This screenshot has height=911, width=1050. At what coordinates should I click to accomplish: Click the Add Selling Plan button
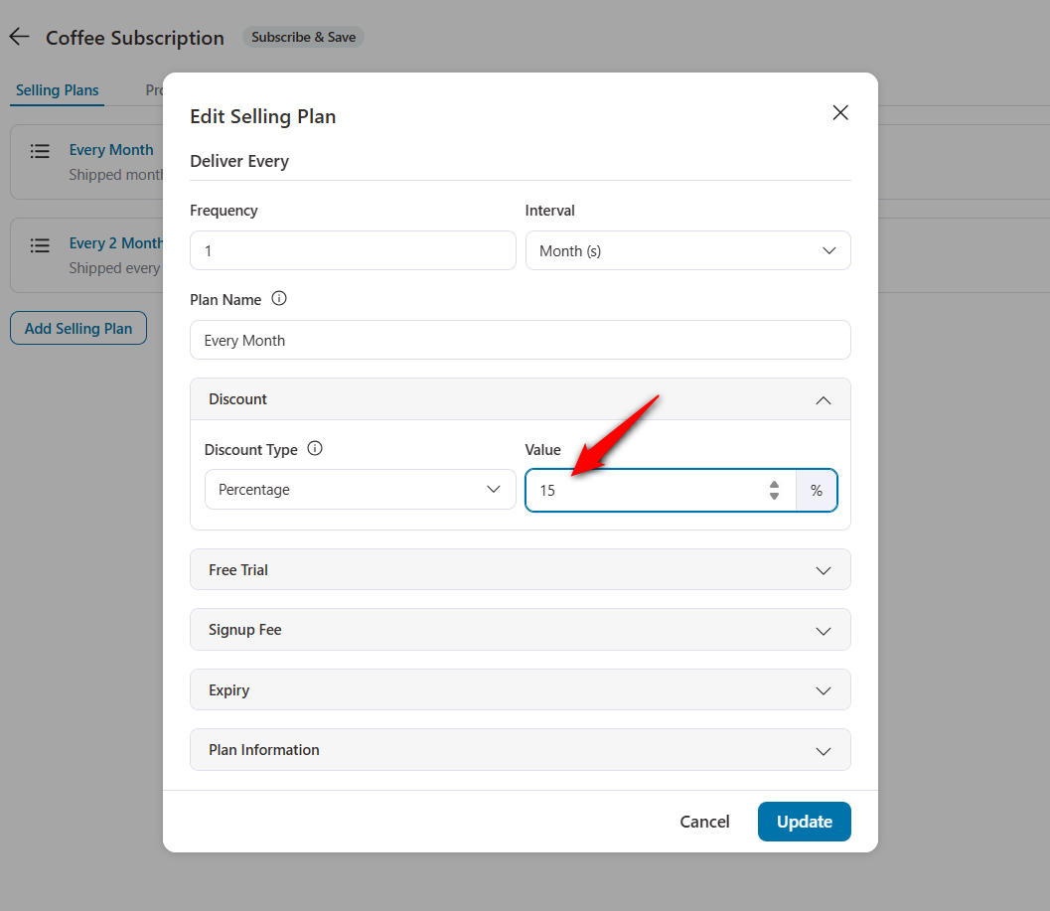(77, 328)
